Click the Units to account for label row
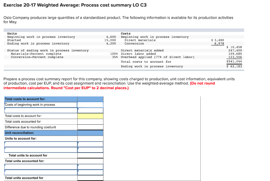270x181 pixels. [40, 138]
